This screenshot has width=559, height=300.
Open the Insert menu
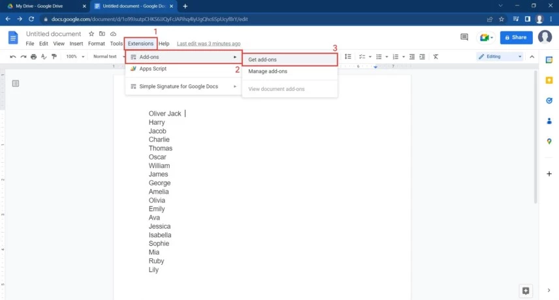tap(76, 44)
